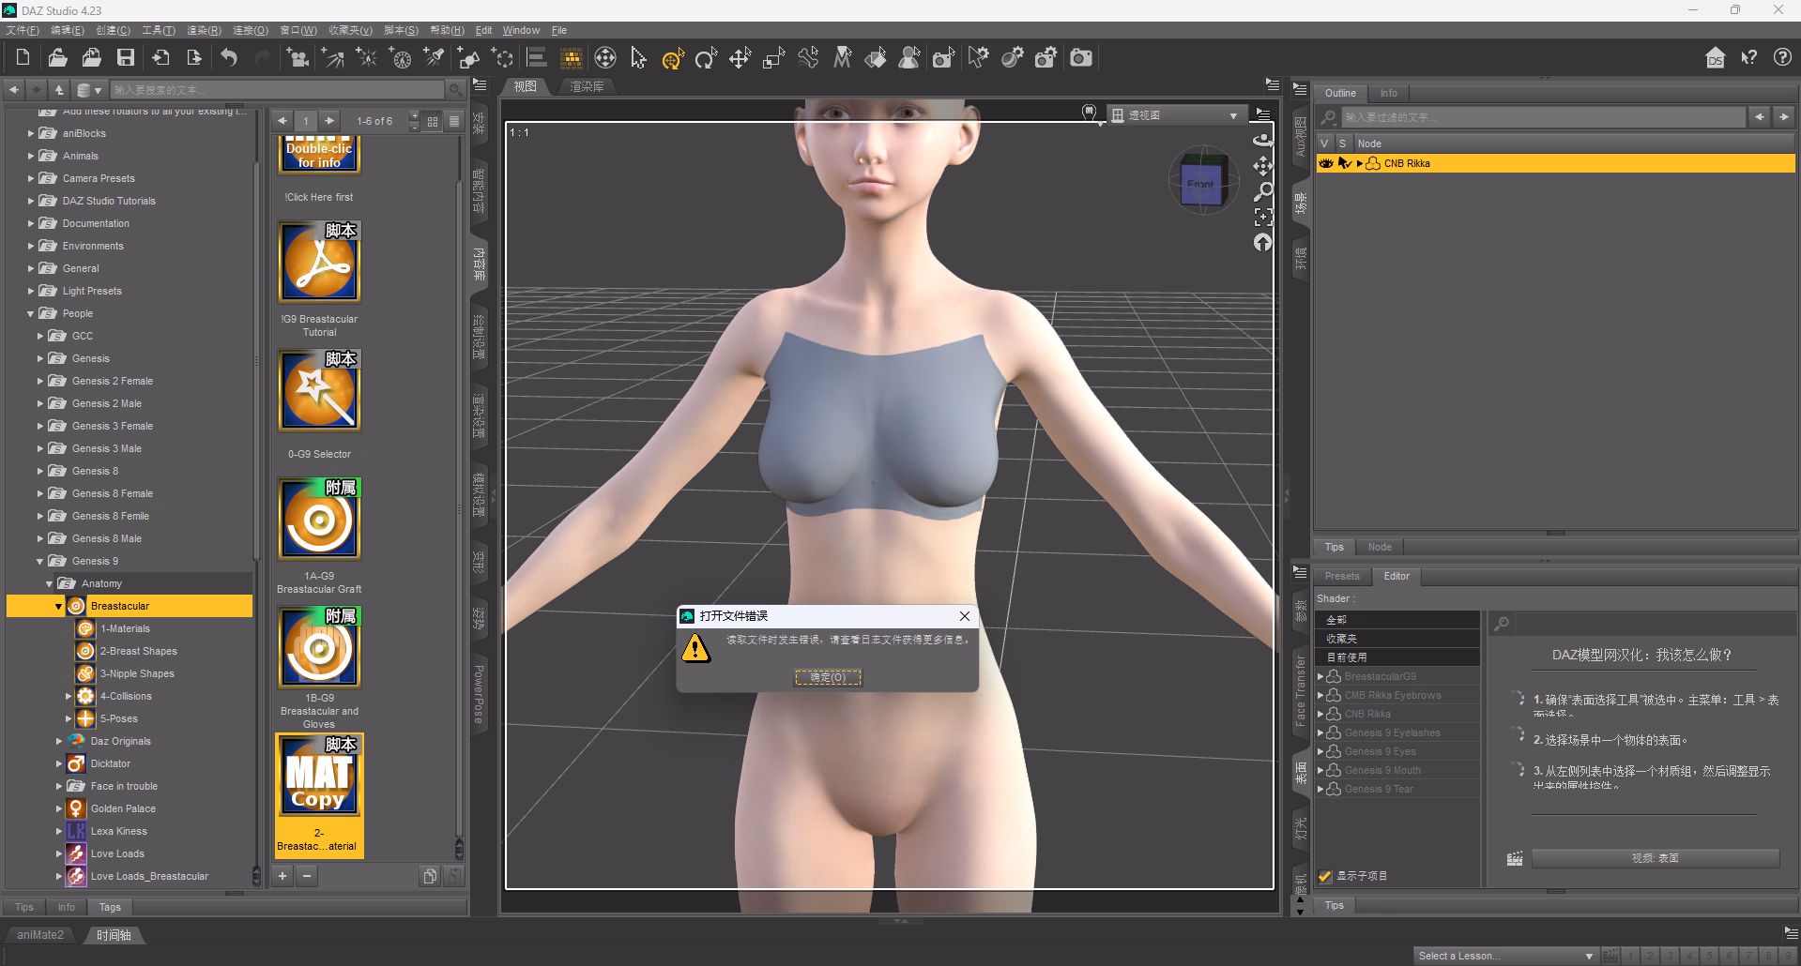Click the !G9 Breastacular Tutorial PDF thumbnail
The image size is (1801, 966).
click(319, 262)
